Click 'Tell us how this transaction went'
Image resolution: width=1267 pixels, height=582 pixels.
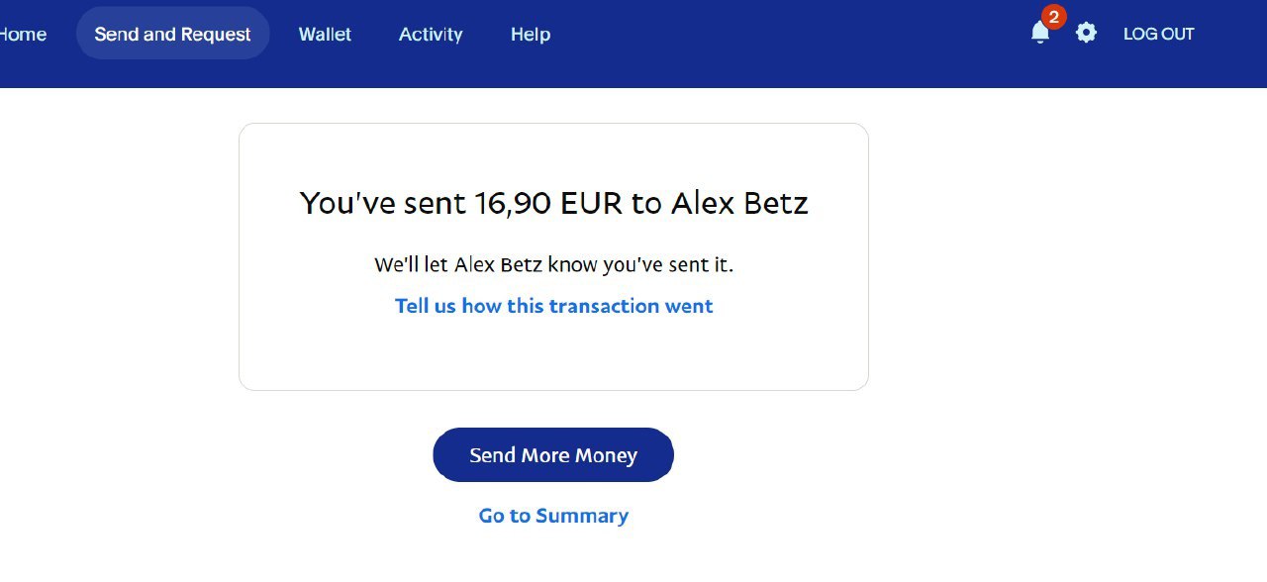[553, 306]
